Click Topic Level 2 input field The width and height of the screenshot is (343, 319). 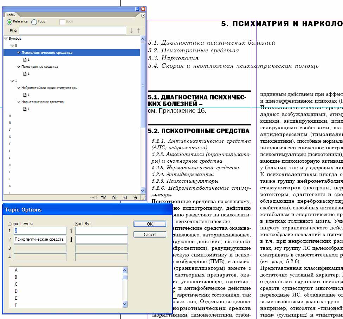click(40, 239)
